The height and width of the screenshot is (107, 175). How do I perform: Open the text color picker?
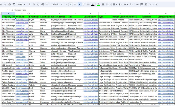click(x=93, y=4)
